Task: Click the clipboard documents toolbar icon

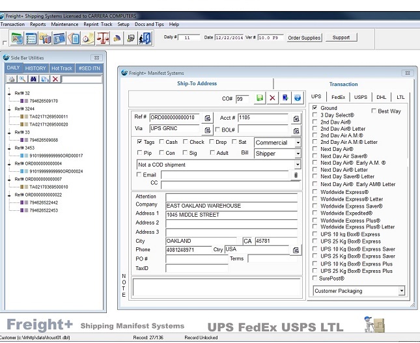Action: pyautogui.click(x=74, y=38)
